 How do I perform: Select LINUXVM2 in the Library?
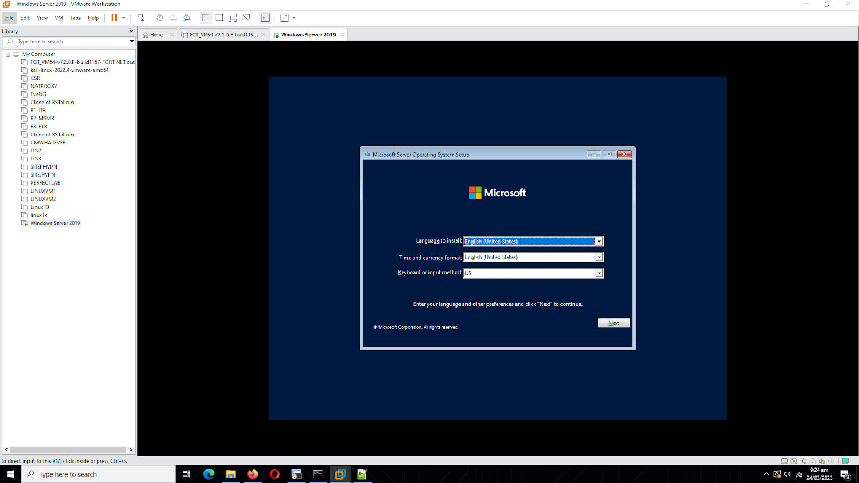click(x=43, y=199)
